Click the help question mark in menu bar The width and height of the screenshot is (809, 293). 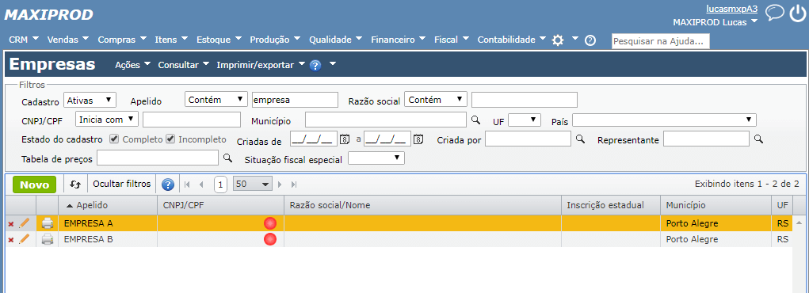[590, 40]
